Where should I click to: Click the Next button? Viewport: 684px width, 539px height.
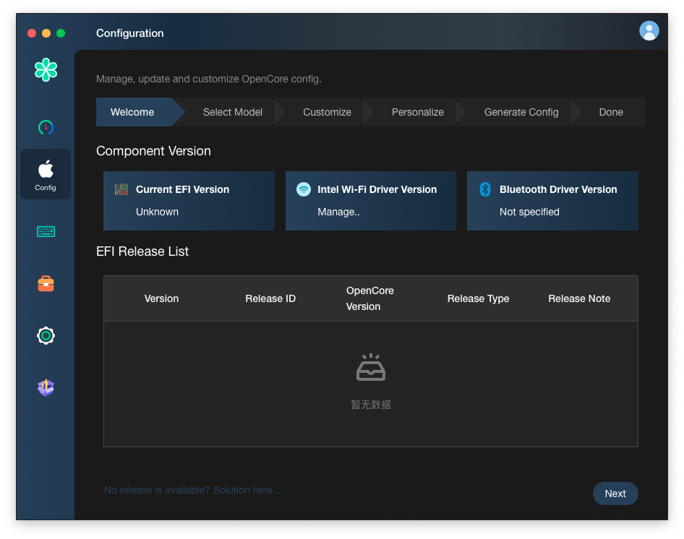pyautogui.click(x=615, y=493)
